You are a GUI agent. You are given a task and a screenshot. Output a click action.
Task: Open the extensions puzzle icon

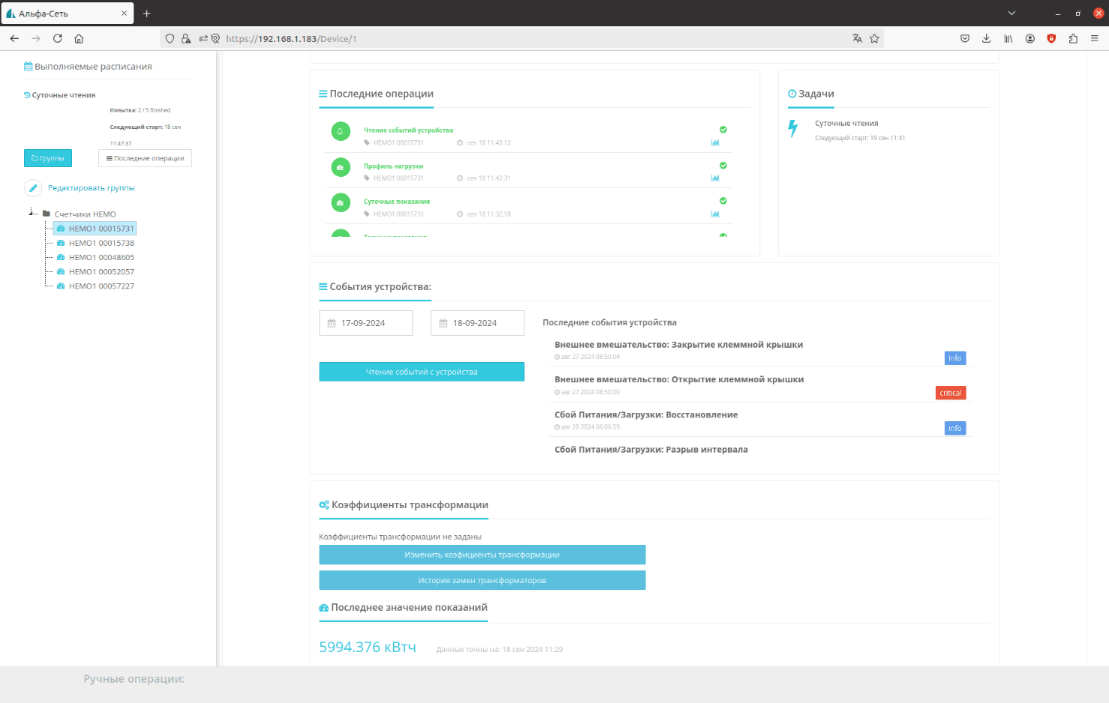1073,38
